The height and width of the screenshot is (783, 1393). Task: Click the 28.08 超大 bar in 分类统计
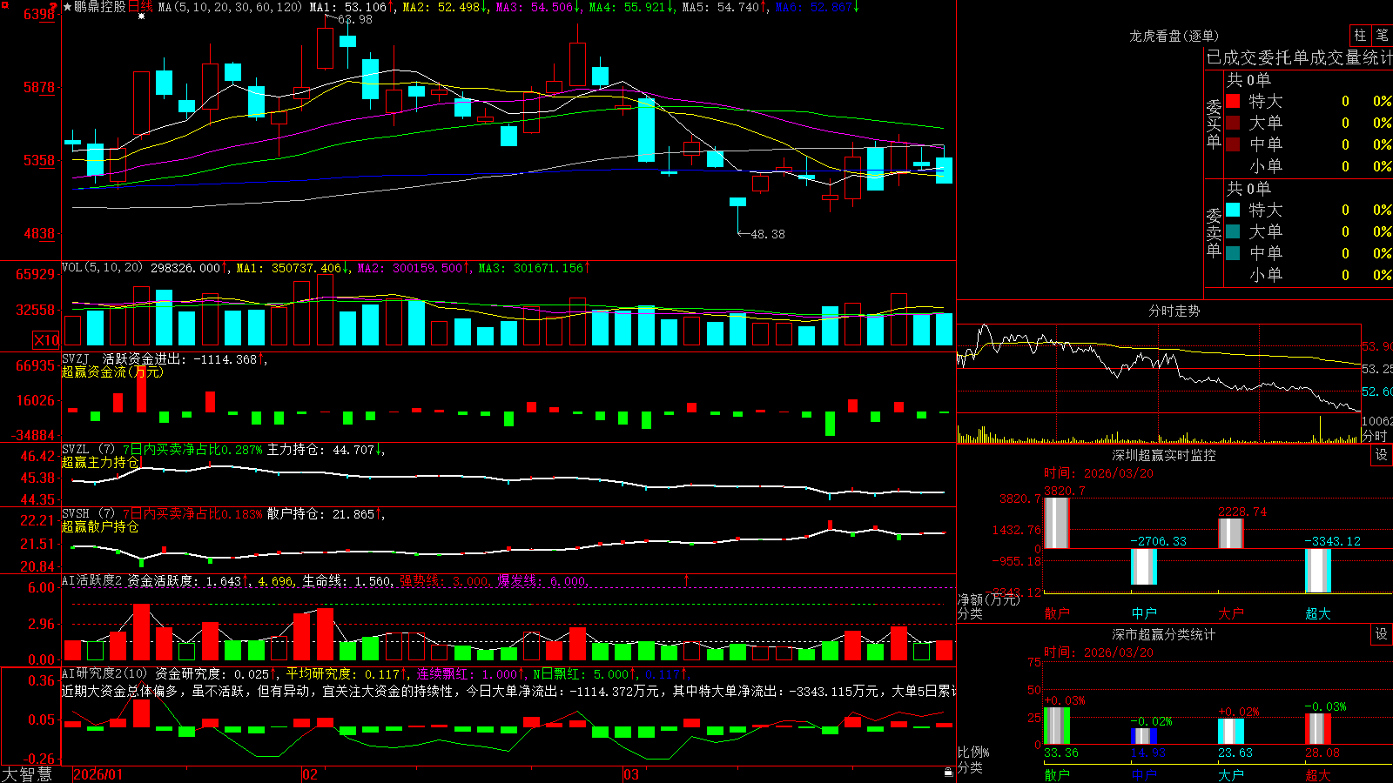click(1317, 729)
